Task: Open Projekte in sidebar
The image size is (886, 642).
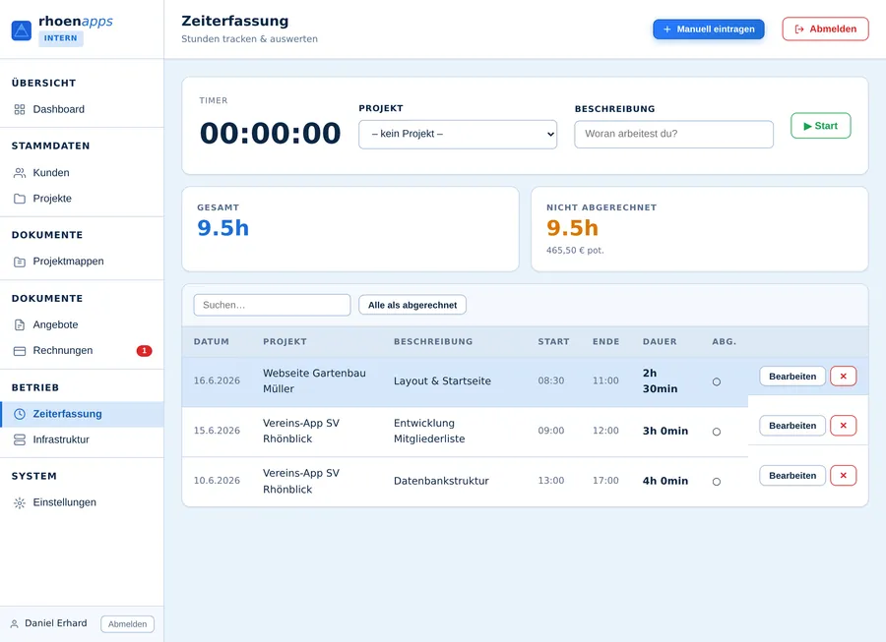Action: [x=82, y=199]
